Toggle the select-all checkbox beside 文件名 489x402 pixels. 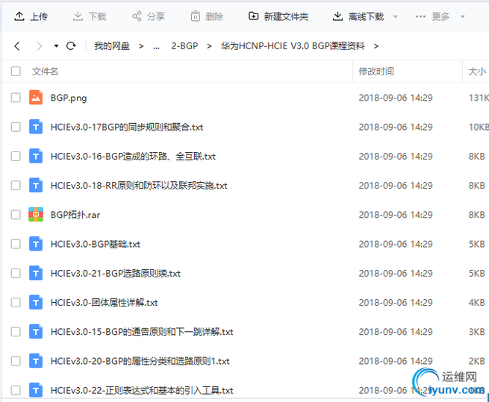point(16,71)
